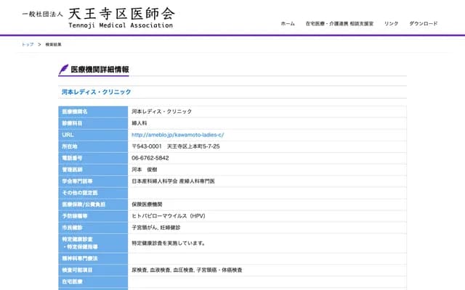The width and height of the screenshot is (465, 290).
Task: Click the 市民健診 row header
Action: click(x=93, y=228)
